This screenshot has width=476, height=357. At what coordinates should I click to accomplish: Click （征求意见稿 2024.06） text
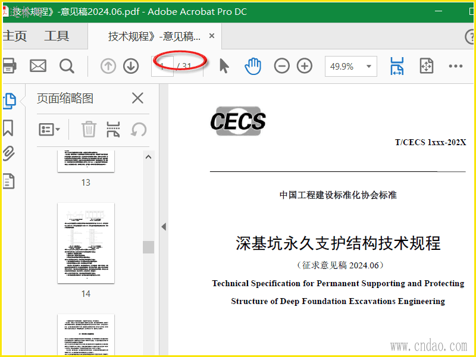[x=340, y=265]
